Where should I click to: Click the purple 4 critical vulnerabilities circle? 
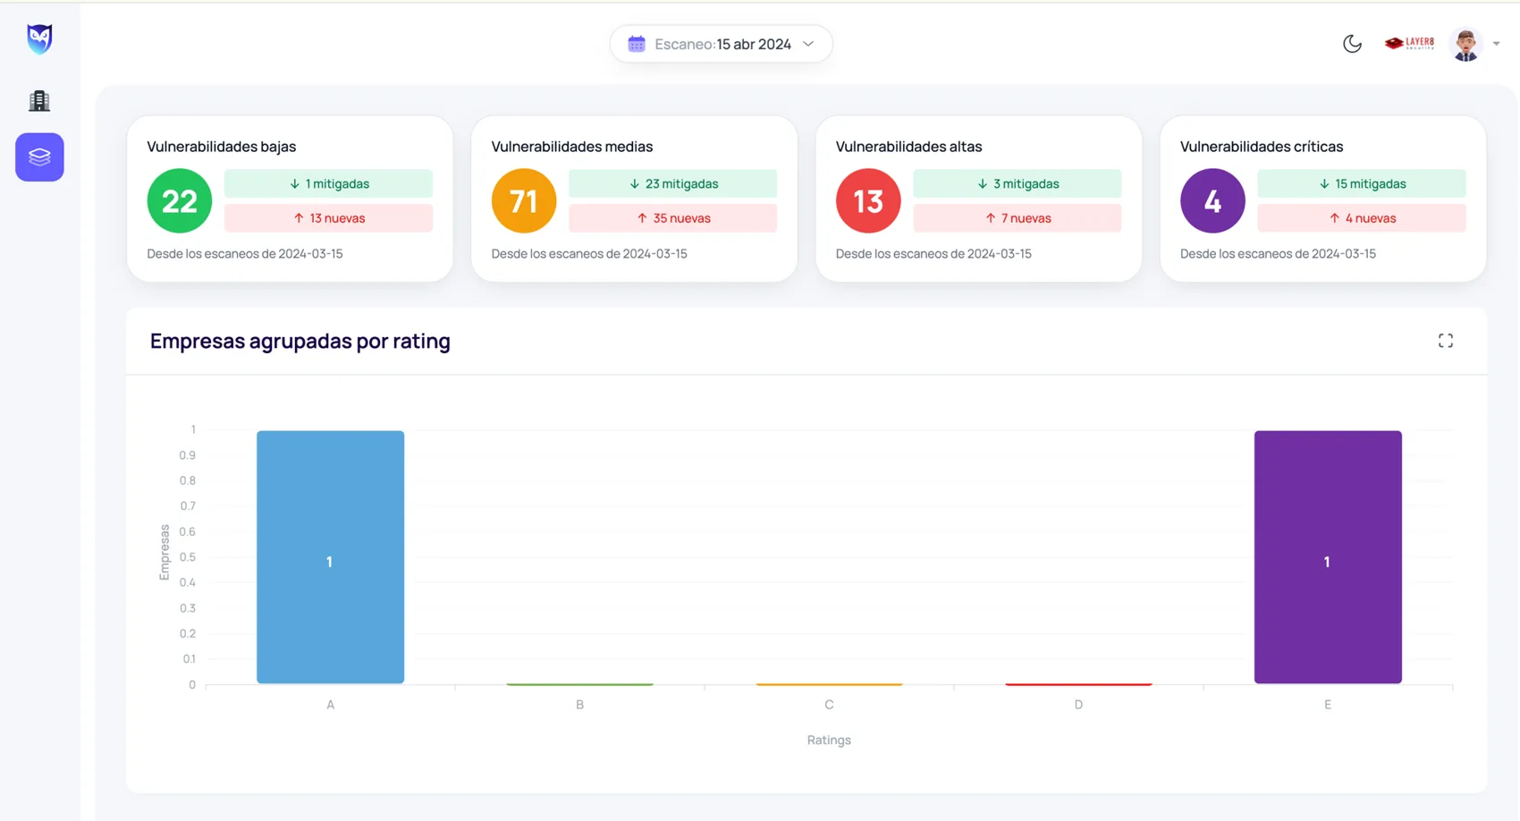pyautogui.click(x=1212, y=201)
